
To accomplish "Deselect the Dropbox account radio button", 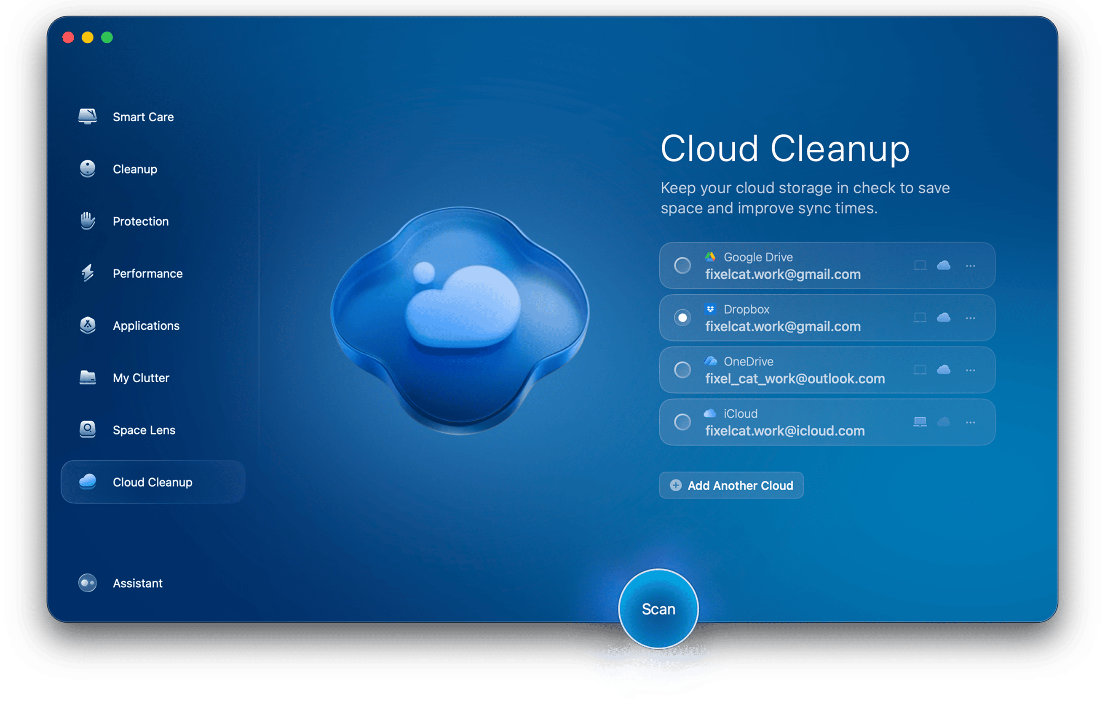I will pyautogui.click(x=683, y=317).
